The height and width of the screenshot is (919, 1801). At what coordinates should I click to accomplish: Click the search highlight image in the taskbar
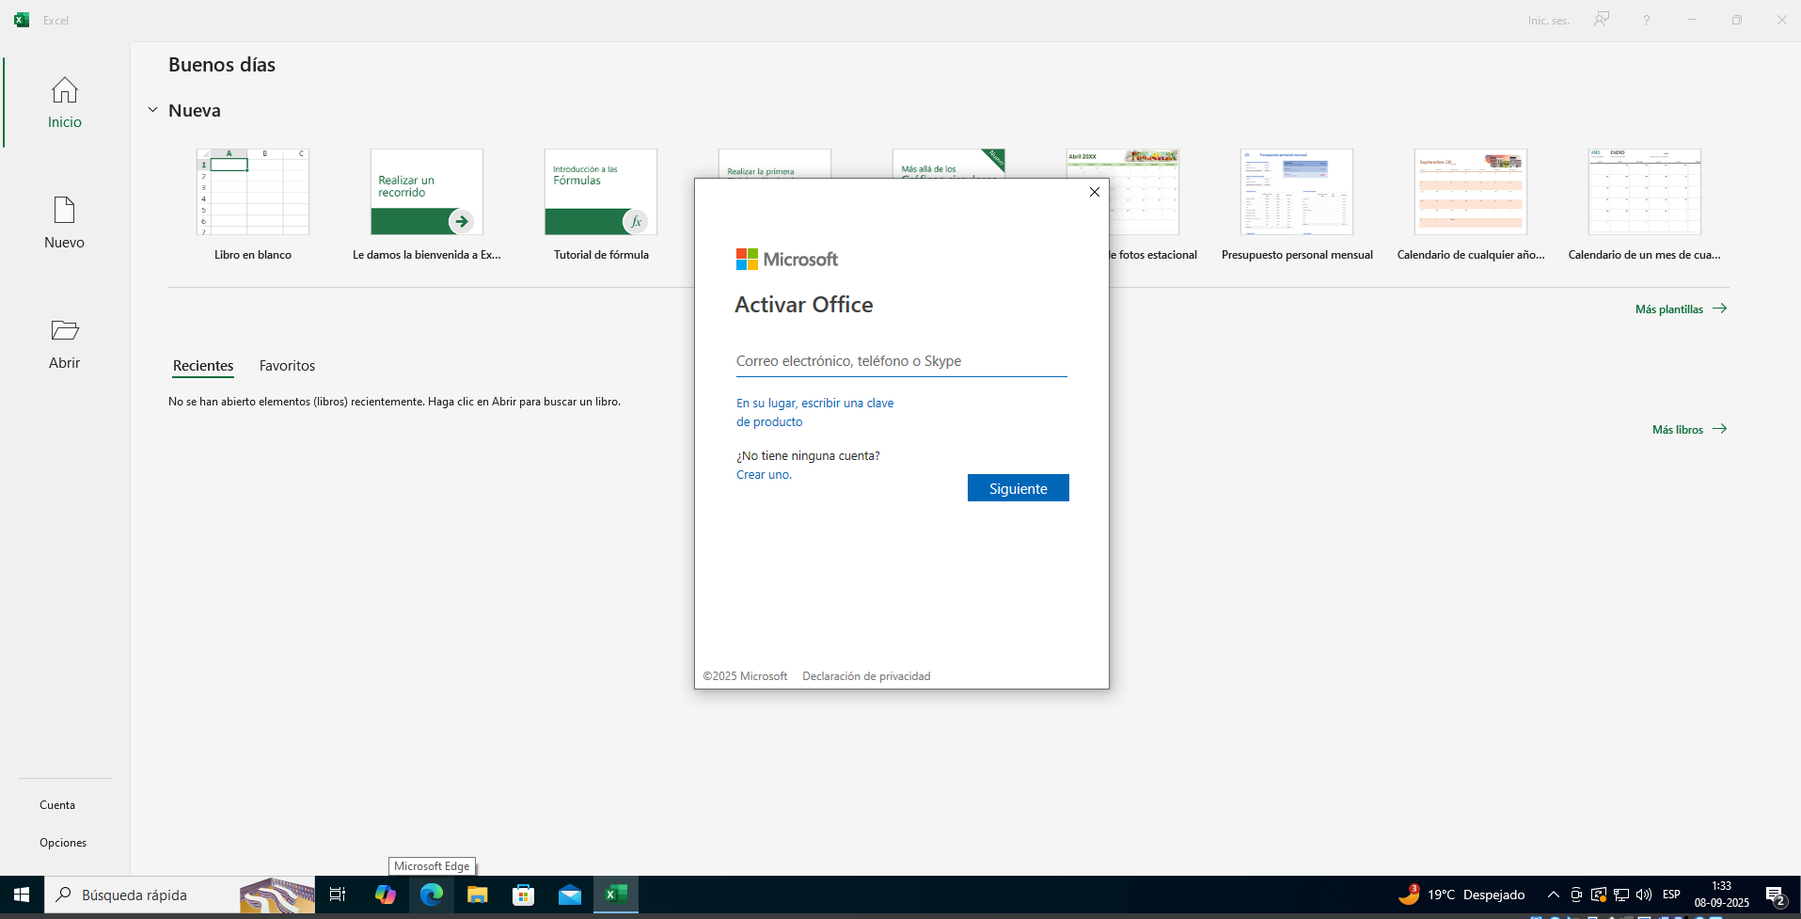click(276, 895)
